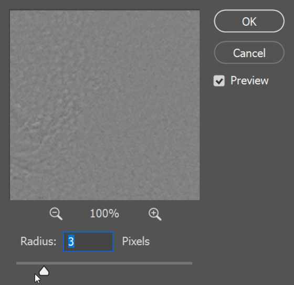Focus the Radius pixel value input field
This screenshot has width=294, height=285.
[88, 241]
